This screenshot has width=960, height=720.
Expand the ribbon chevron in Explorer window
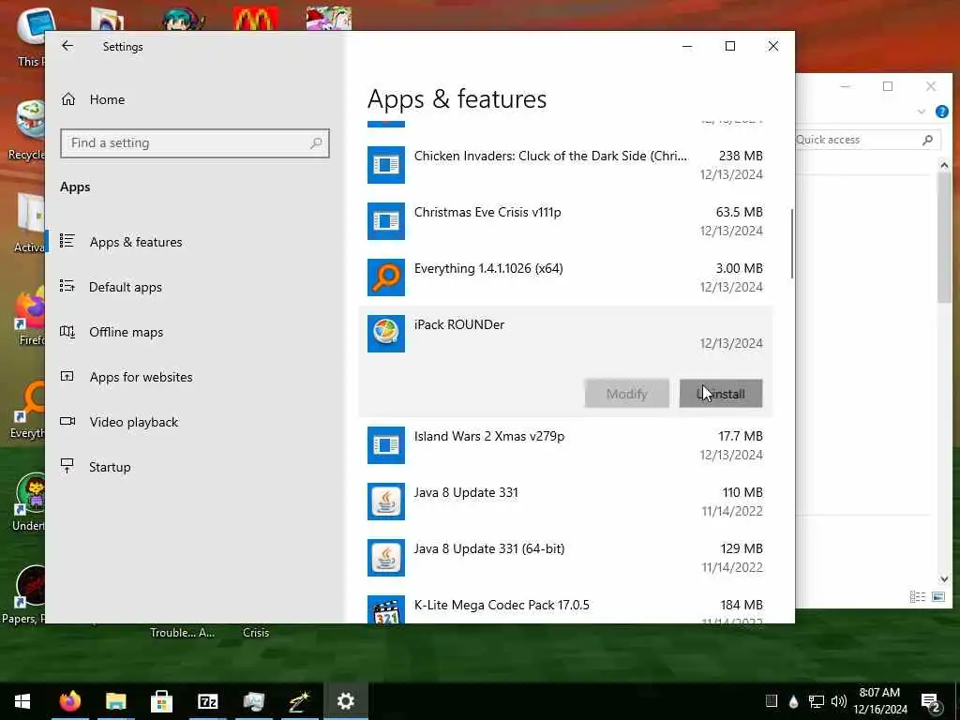pyautogui.click(x=922, y=112)
